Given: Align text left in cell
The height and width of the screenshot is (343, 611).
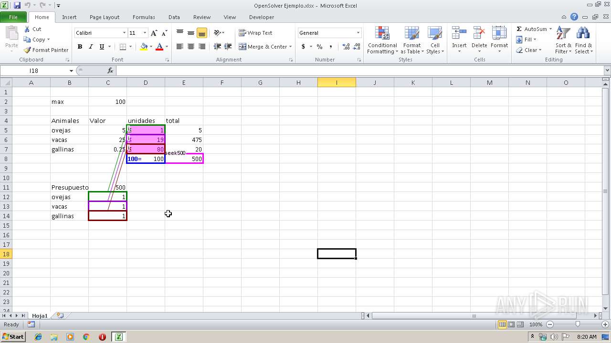Looking at the screenshot, I should pyautogui.click(x=180, y=47).
